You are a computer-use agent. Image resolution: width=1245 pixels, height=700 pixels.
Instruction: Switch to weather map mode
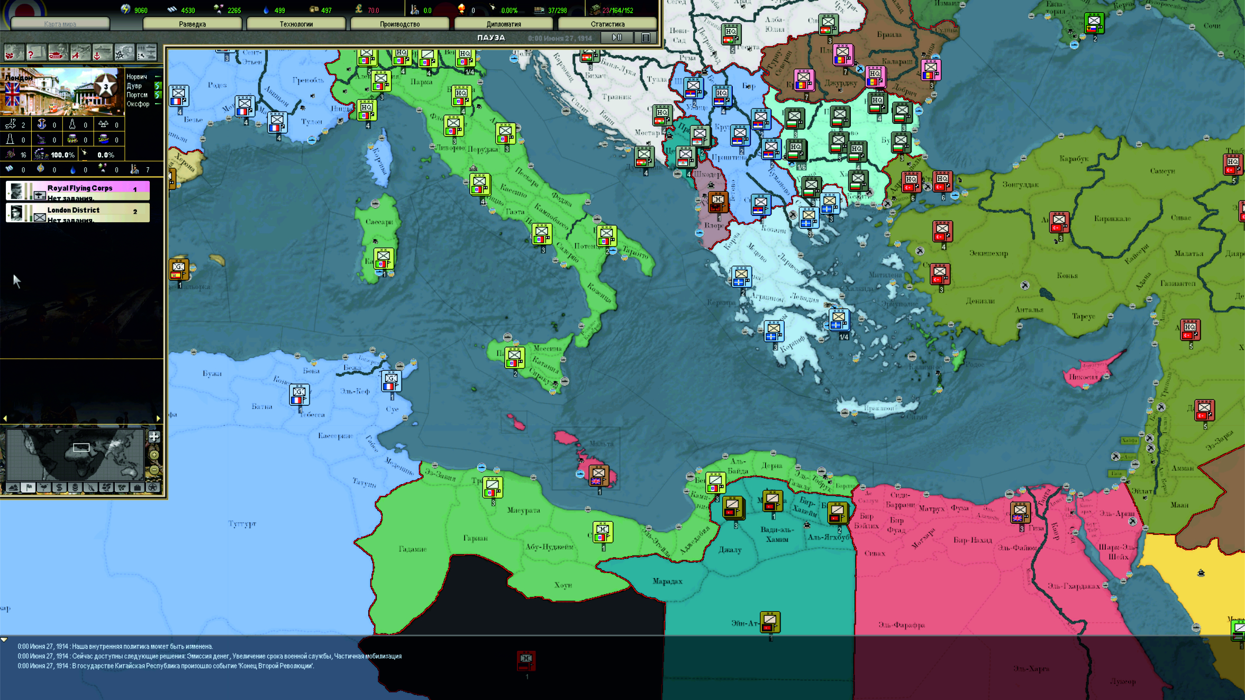(x=44, y=487)
